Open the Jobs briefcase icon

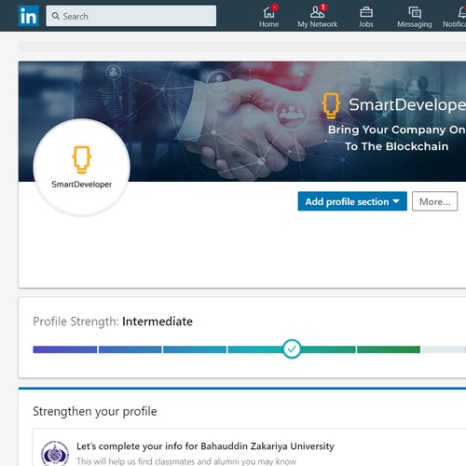366,12
